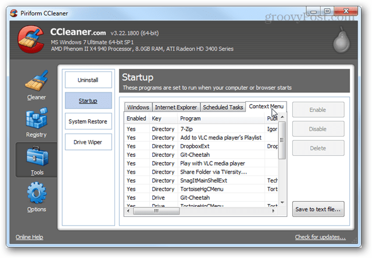This screenshot has width=372, height=258.
Task: Click the vertical scrollbar down arrow
Action: [282, 203]
